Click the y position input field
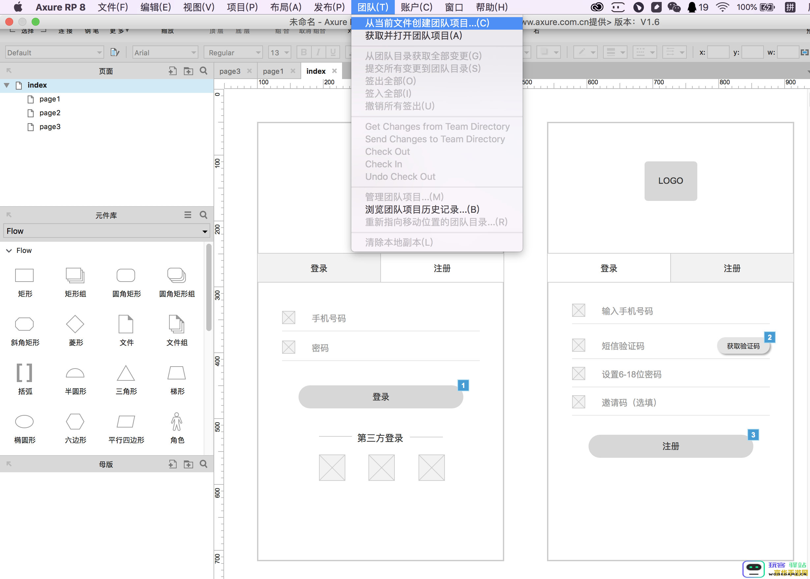This screenshot has height=579, width=810. point(752,52)
